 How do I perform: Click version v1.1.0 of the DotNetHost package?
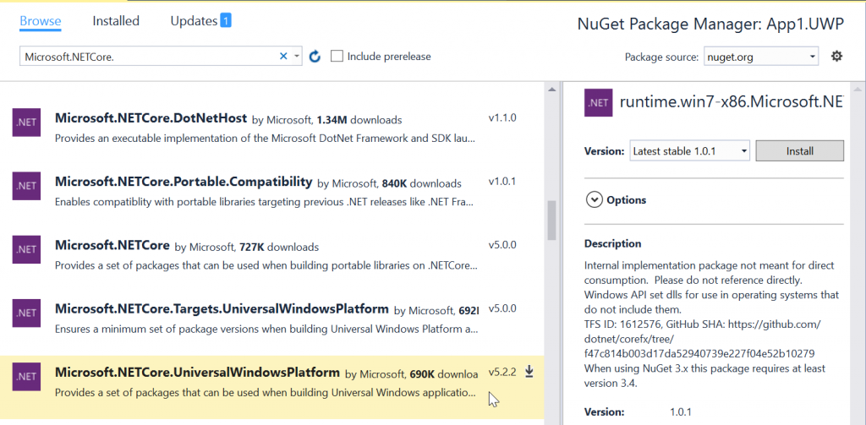pyautogui.click(x=502, y=118)
